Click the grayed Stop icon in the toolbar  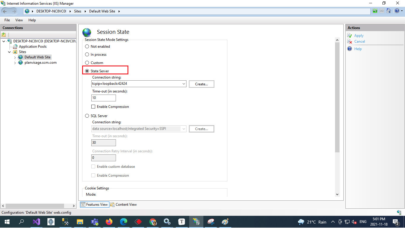coord(382,11)
